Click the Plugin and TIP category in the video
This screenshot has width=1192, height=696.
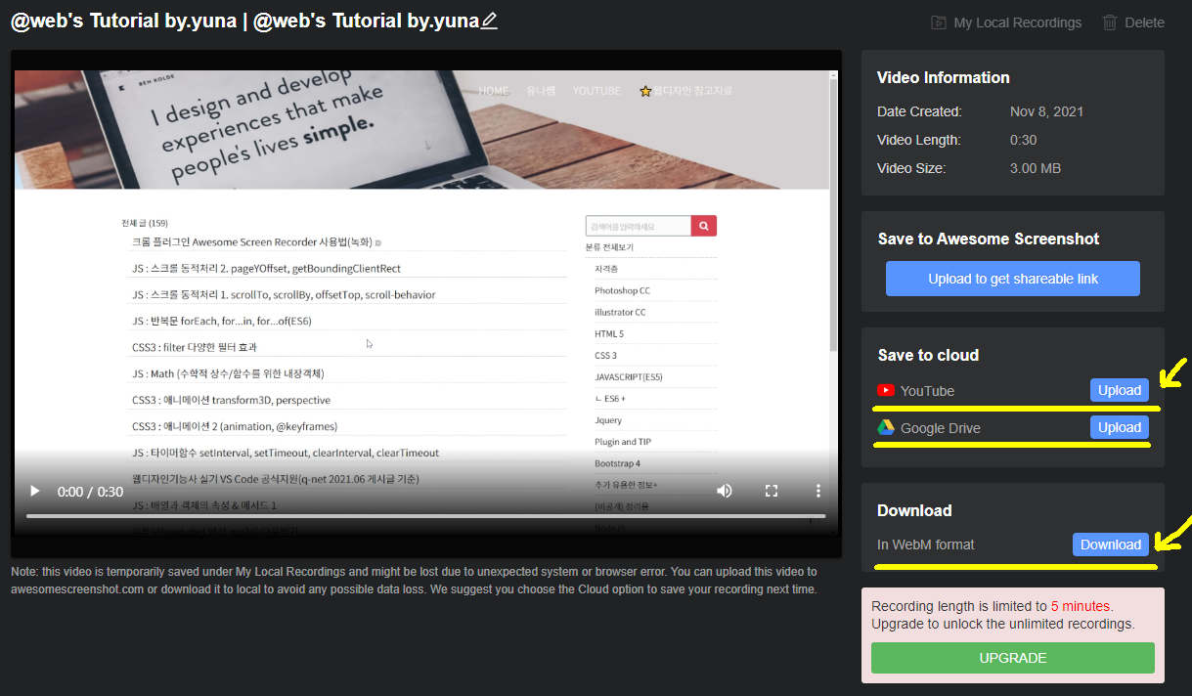[x=623, y=441]
